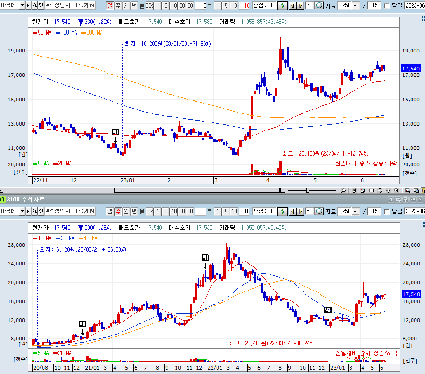
Task: Select the crosshair plus tool
Action: click(x=389, y=191)
